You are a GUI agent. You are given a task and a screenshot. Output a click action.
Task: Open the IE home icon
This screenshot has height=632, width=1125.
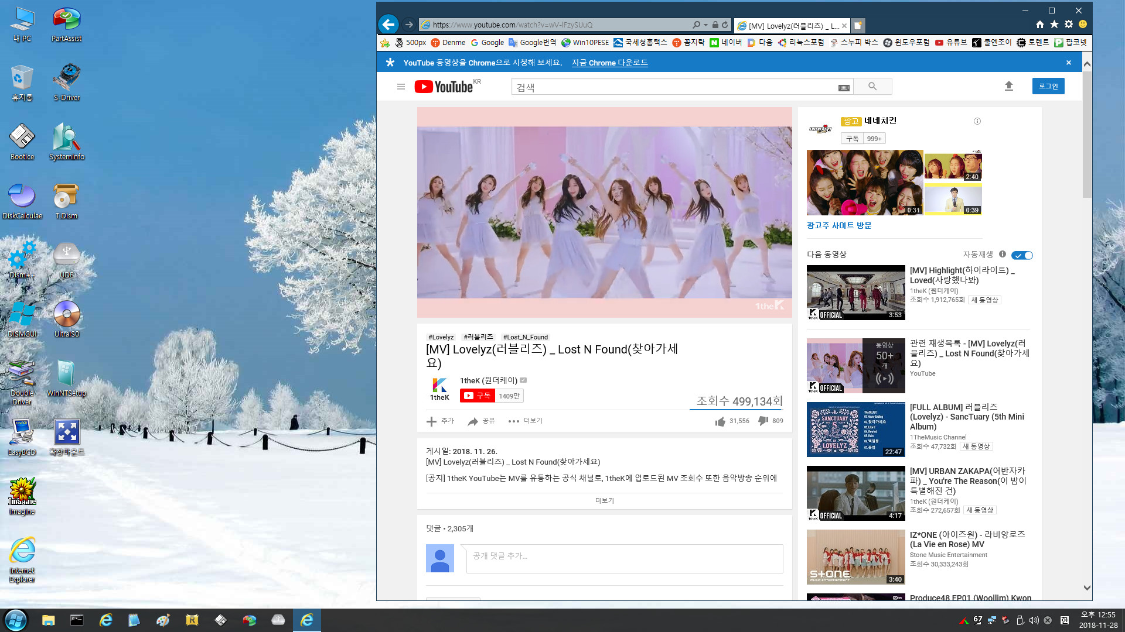click(1039, 25)
